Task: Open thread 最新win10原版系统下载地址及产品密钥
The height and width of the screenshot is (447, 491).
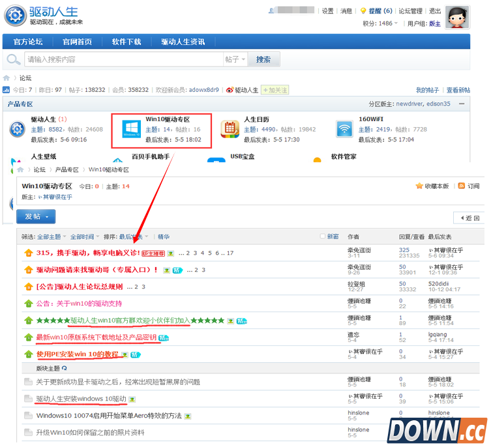Action: [x=96, y=337]
